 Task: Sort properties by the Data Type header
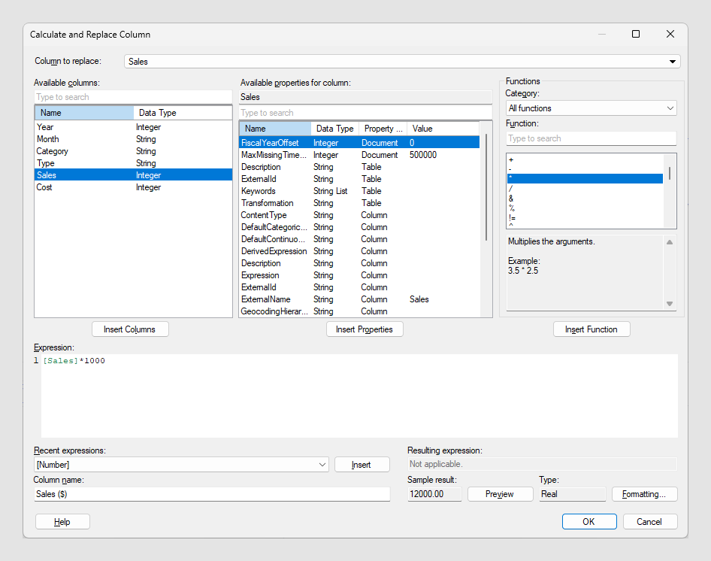(334, 129)
